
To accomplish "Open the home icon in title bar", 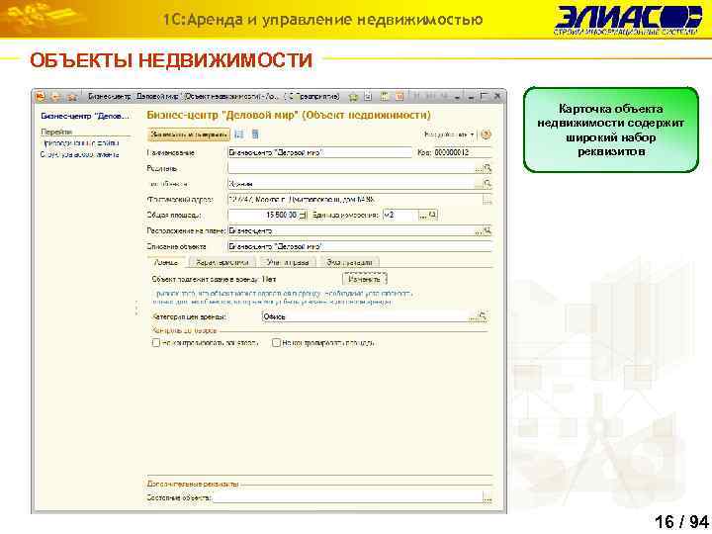I will click(x=72, y=97).
